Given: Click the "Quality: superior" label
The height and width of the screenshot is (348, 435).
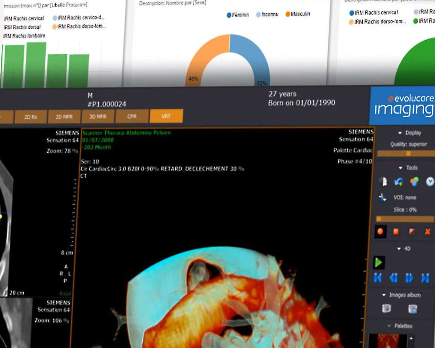Looking at the screenshot, I should (x=409, y=144).
